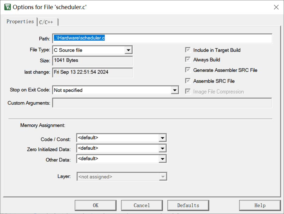284x214 pixels.
Task: Toggle the Always Build checkbox
Action: 188,60
